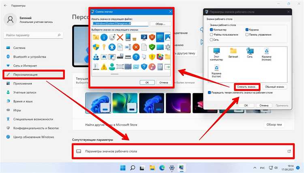Viewport: 304px width, 173px height.
Task: Choose the blue question mark icon
Action: [136, 57]
